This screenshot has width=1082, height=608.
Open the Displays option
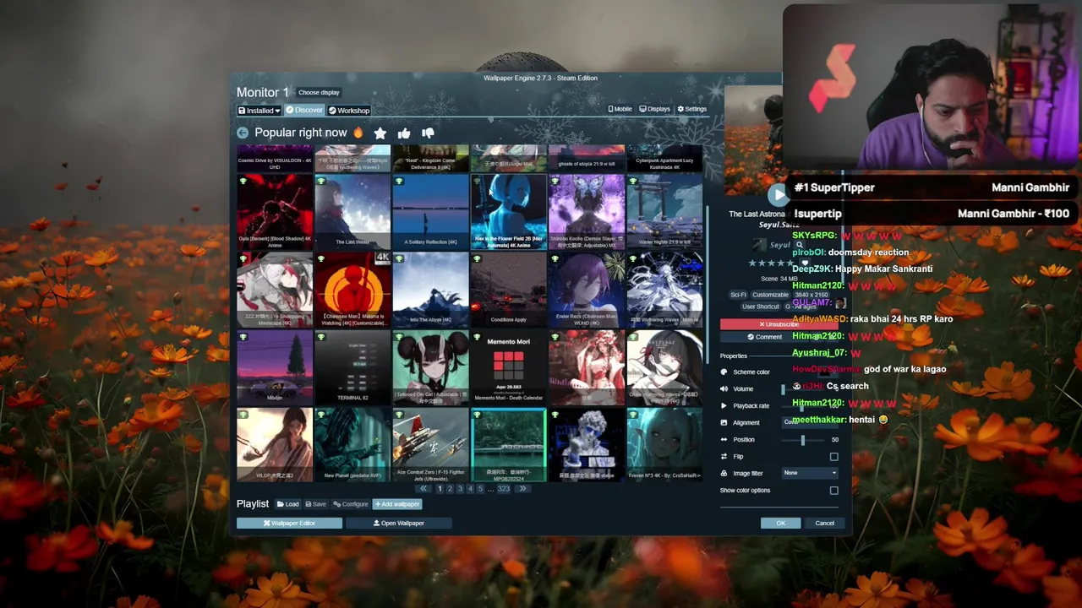(655, 109)
